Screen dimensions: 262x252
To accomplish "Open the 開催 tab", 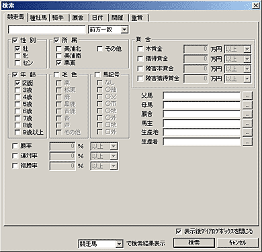I will click(x=118, y=17).
